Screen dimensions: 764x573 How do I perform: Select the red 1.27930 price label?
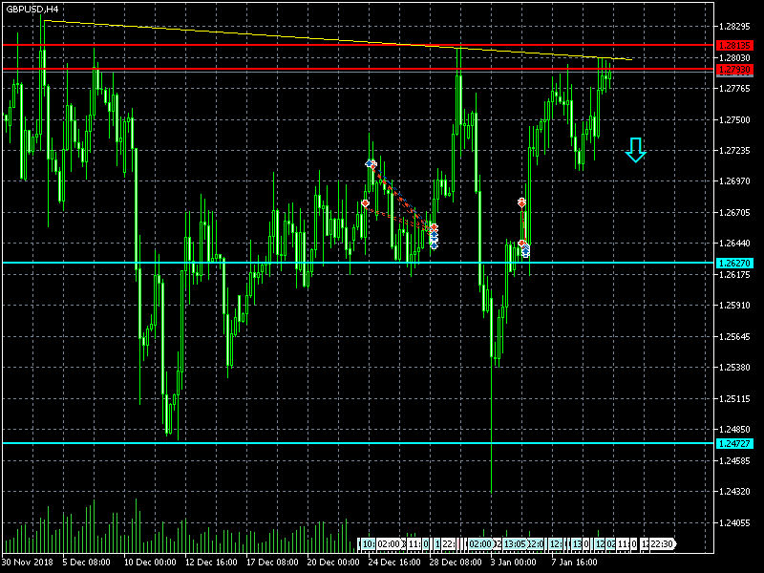734,70
